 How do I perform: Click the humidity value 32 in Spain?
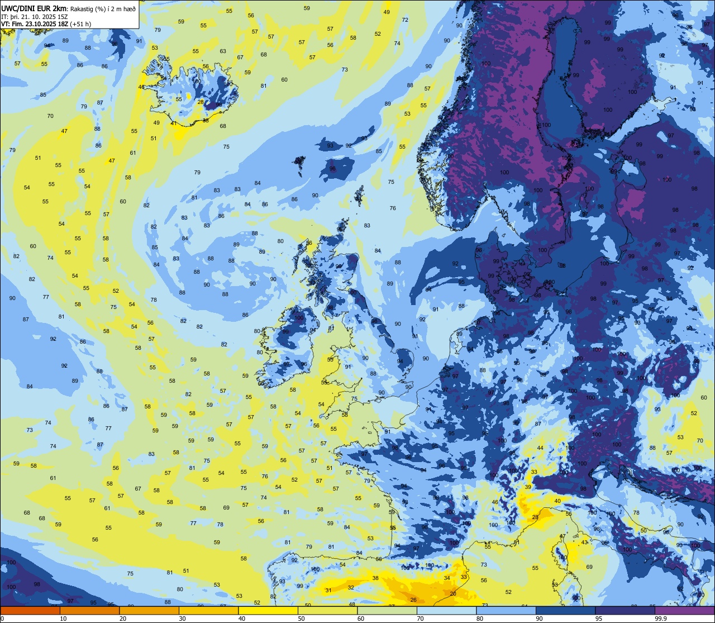pos(351,587)
